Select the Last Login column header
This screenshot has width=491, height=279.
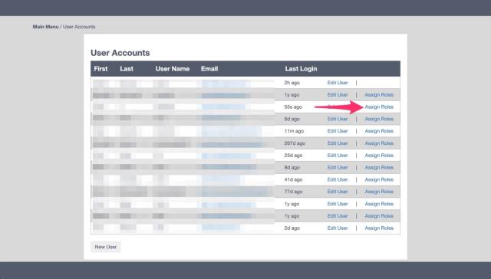tap(301, 69)
